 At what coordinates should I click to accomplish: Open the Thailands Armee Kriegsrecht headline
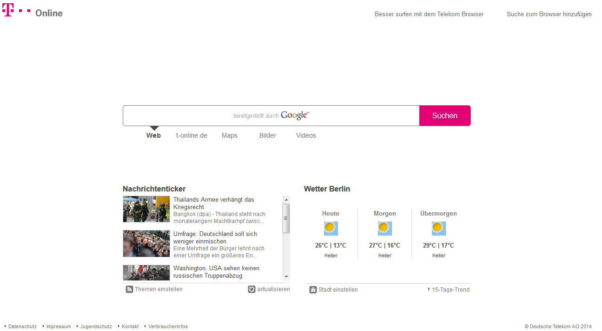tap(214, 203)
